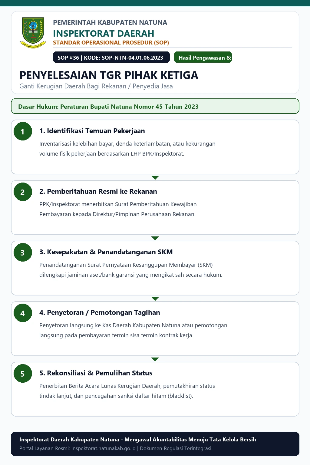This screenshot has height=465, width=310.
Task: Select the Rekonsiliasi & Pemulihan Status heading
Action: (x=96, y=373)
